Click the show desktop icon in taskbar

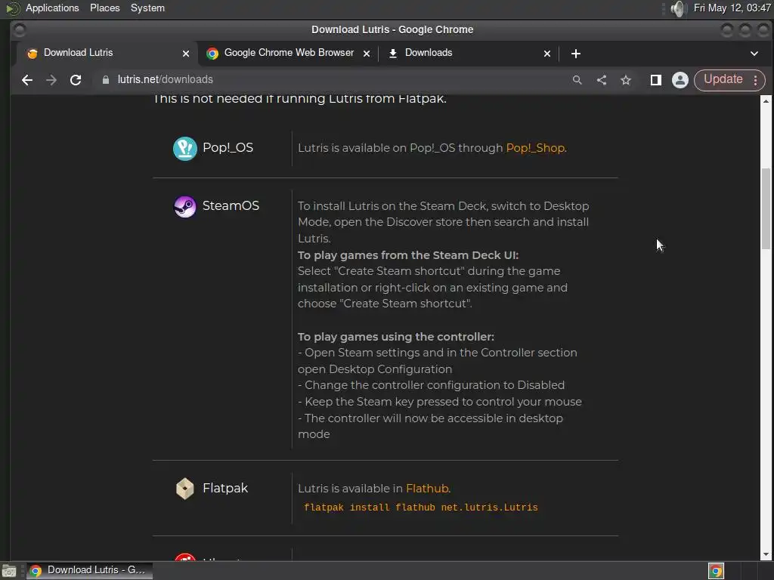9,571
